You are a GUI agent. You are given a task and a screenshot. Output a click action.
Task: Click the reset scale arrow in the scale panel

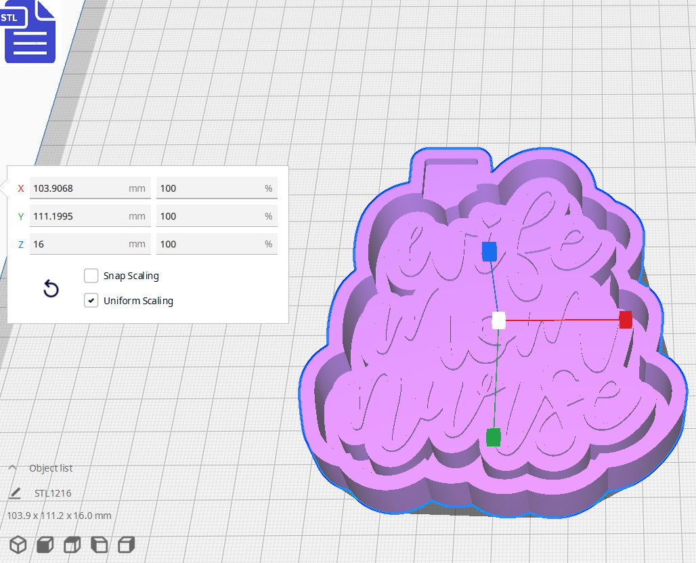(51, 289)
